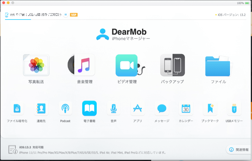The width and height of the screenshot is (252, 161).
Task: Click the DearMob title text
Action: click(x=129, y=32)
